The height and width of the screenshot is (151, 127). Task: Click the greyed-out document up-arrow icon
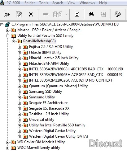tap(103, 14)
